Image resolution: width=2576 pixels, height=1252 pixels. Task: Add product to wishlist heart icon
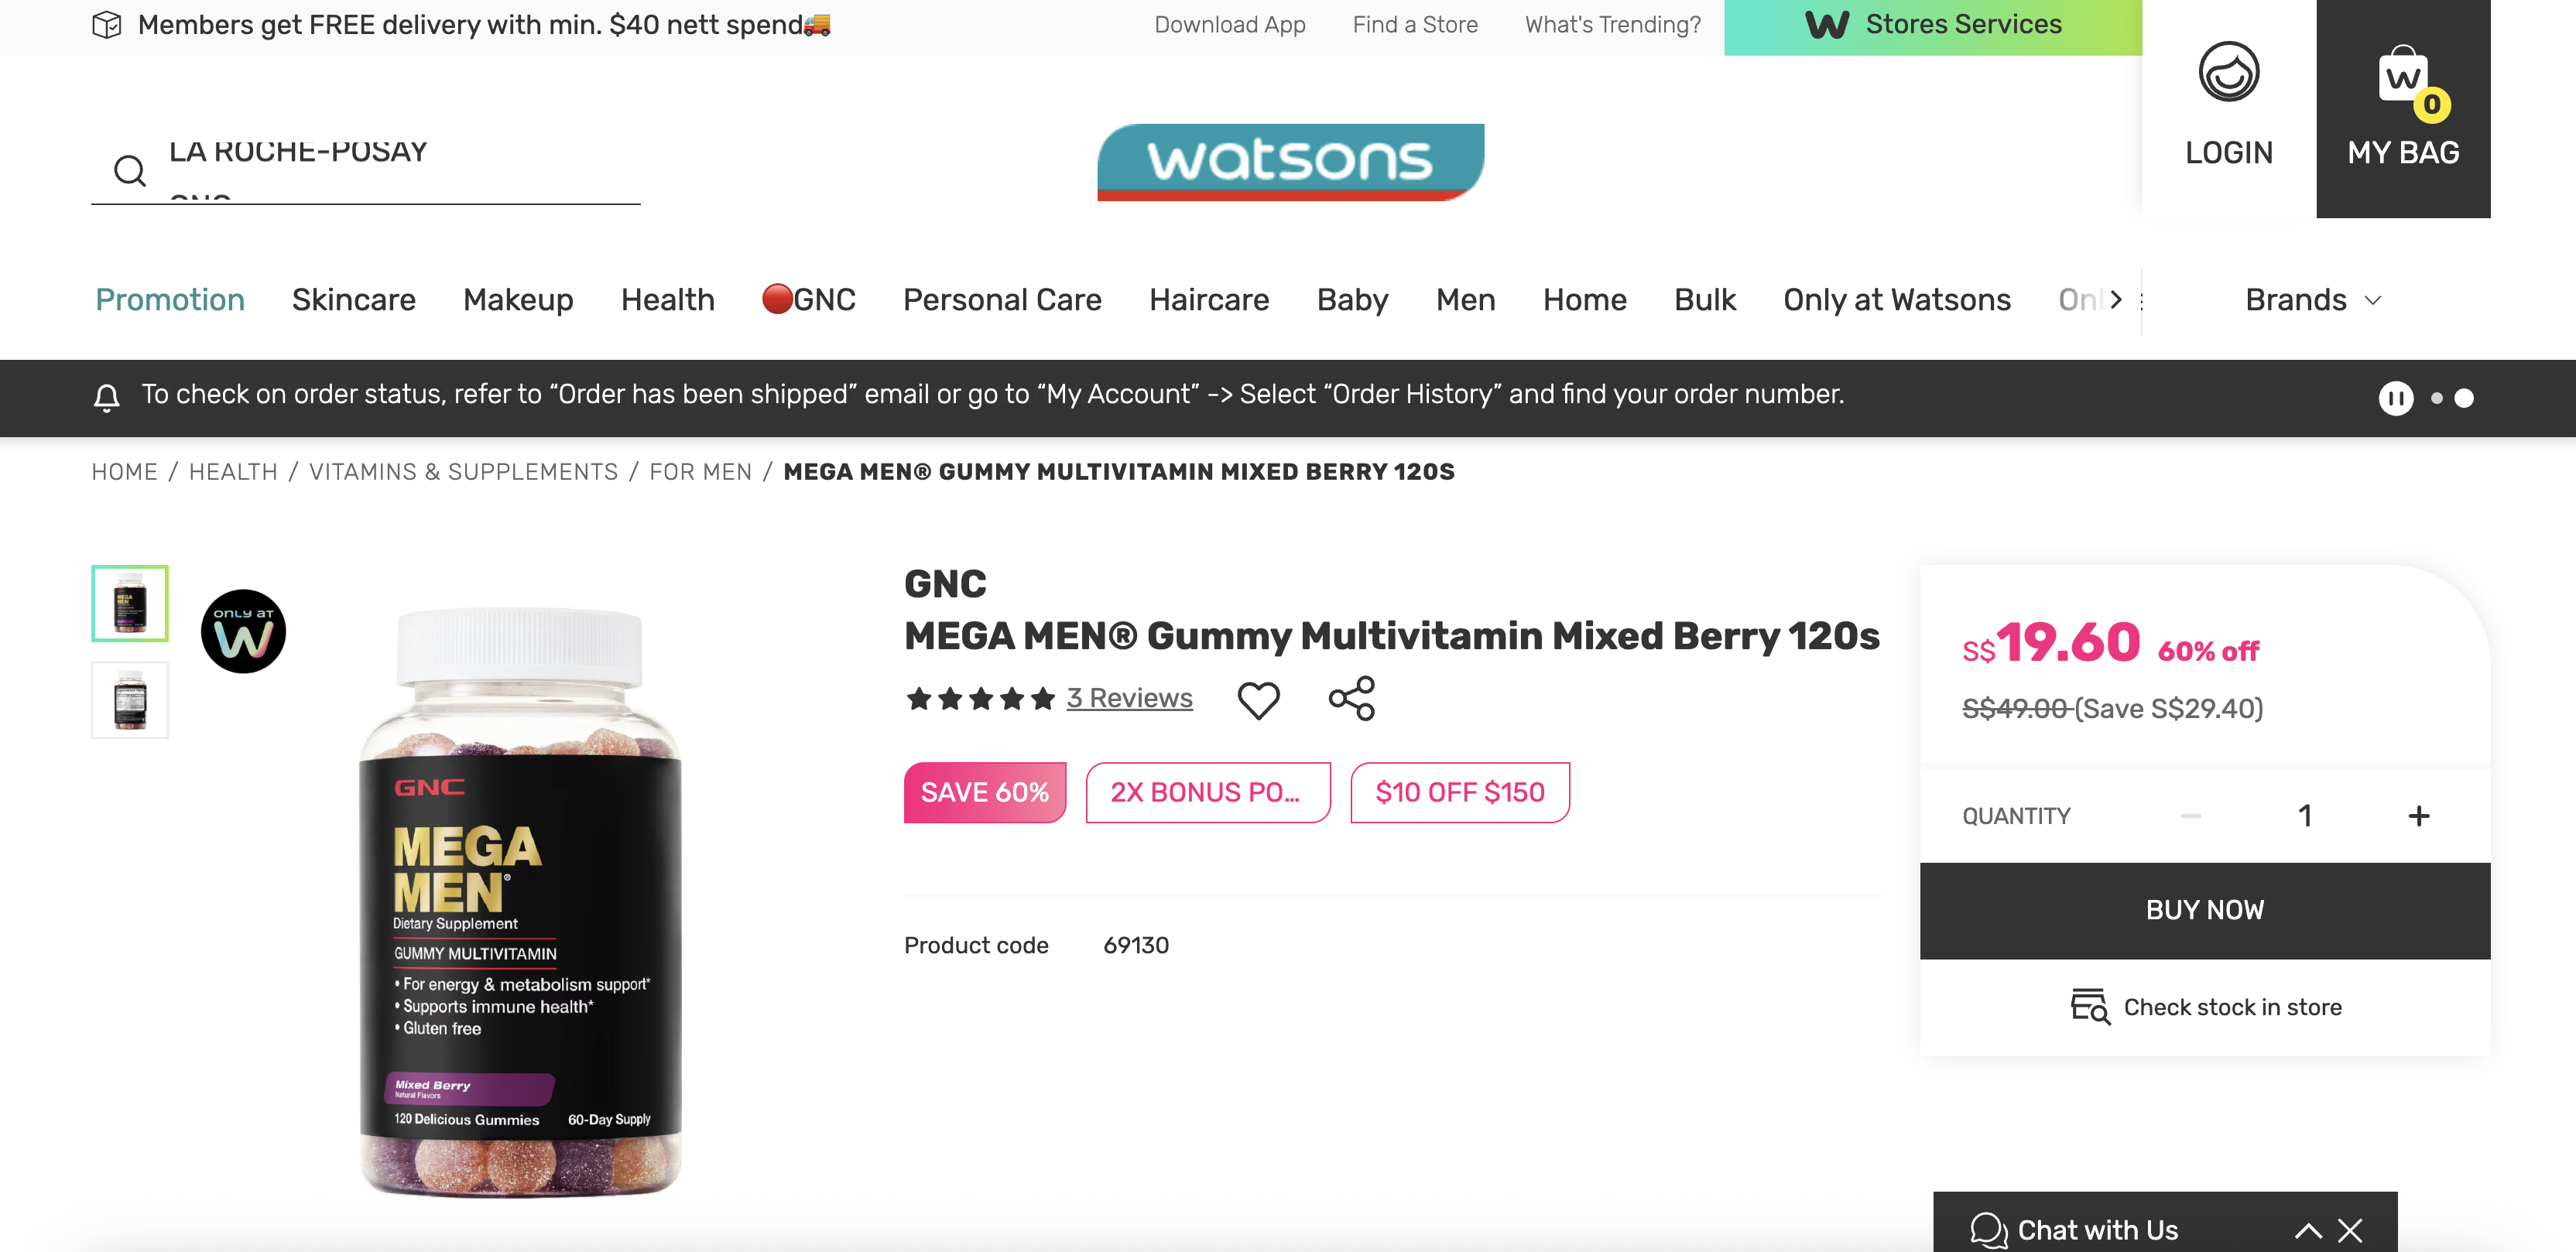point(1258,699)
